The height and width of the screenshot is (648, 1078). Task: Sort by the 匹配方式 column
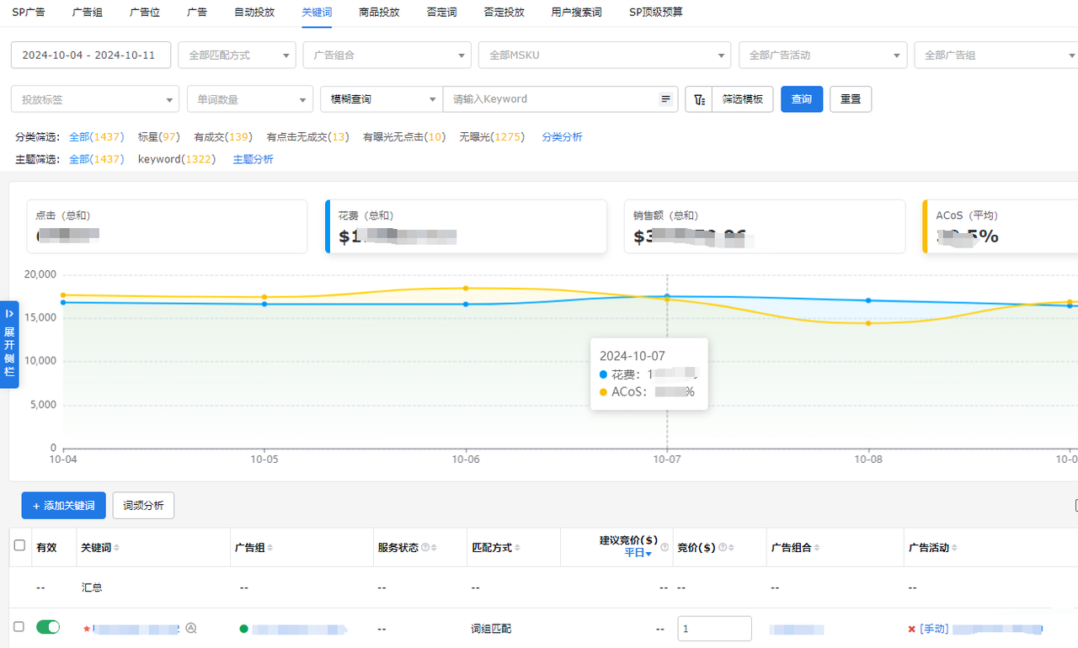click(517, 548)
